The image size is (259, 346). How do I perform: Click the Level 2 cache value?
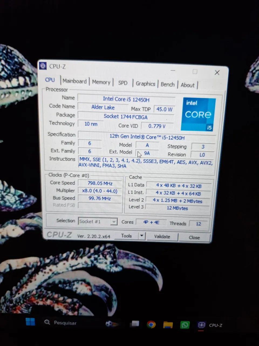[x=178, y=201]
